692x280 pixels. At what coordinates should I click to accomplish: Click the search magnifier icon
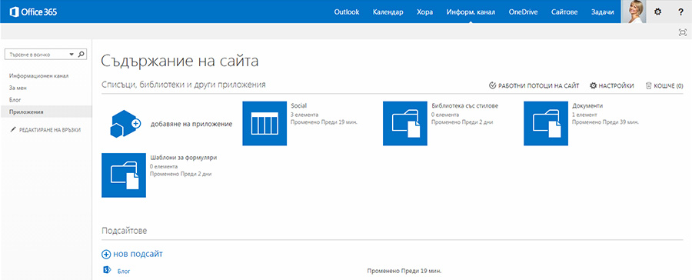point(81,55)
